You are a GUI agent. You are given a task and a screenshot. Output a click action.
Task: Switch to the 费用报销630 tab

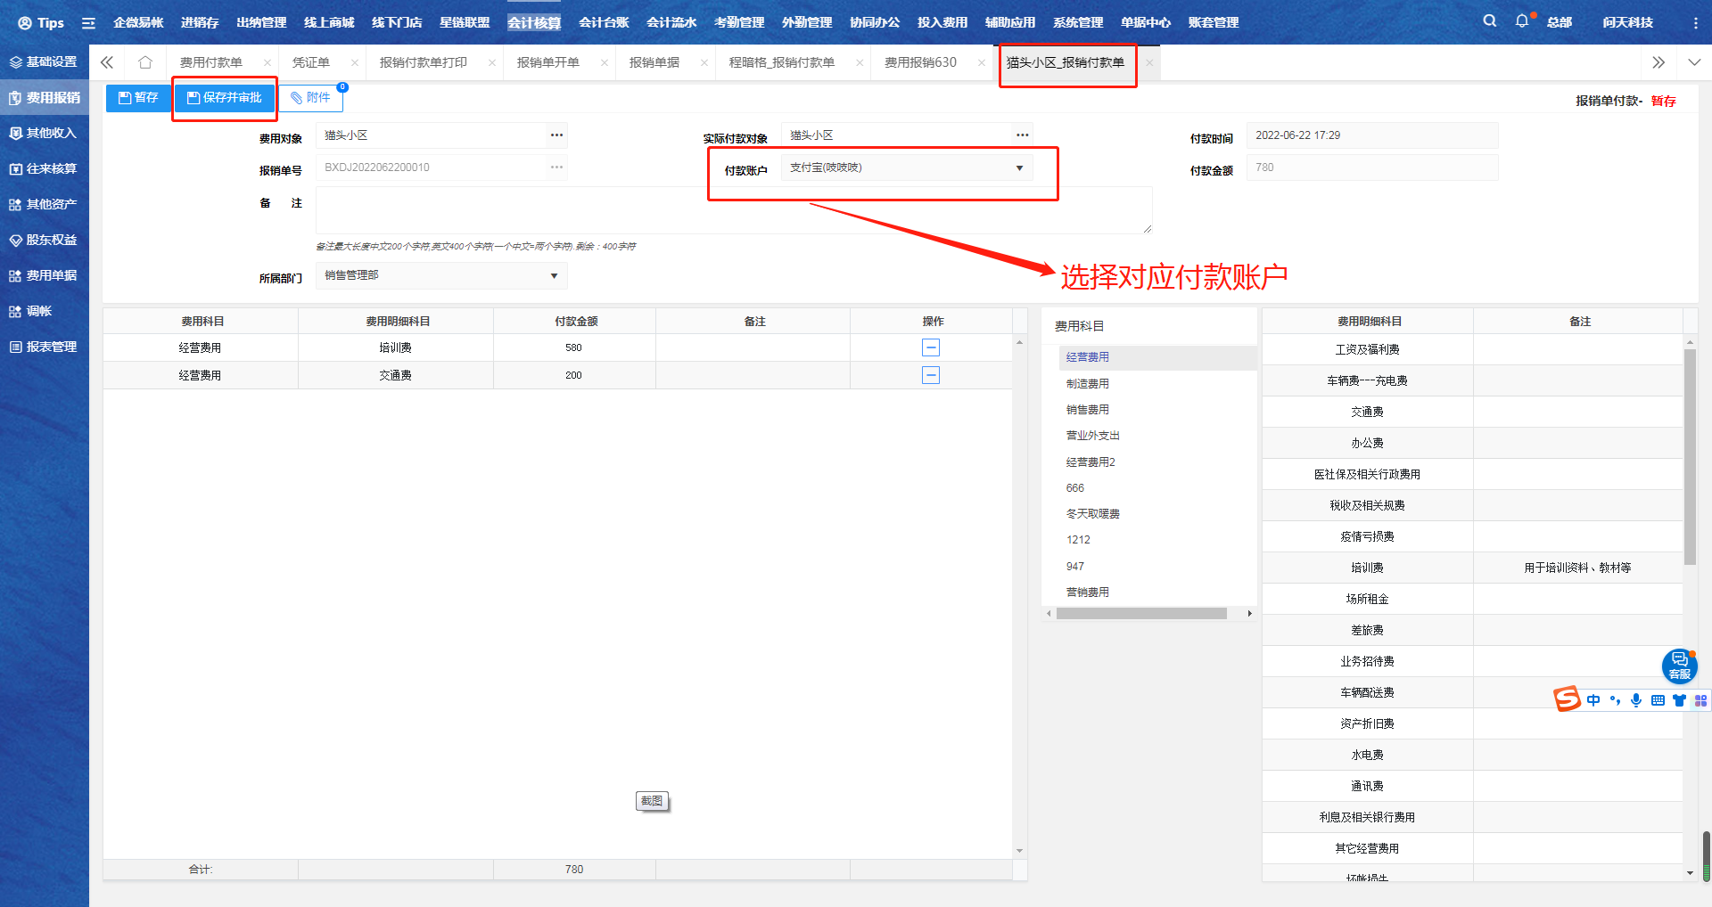918,62
